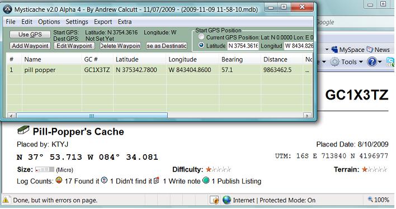
Task: Open the Options menu
Action: pyautogui.click(x=49, y=22)
